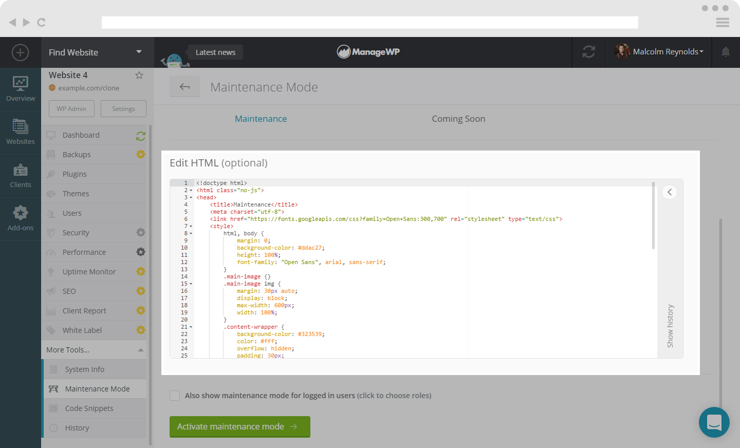Viewport: 740px width, 448px height.
Task: Click the 'click to choose roles' link
Action: point(394,396)
